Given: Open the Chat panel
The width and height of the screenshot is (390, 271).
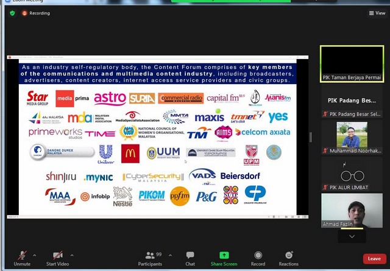Looking at the screenshot, I should [x=190, y=258].
